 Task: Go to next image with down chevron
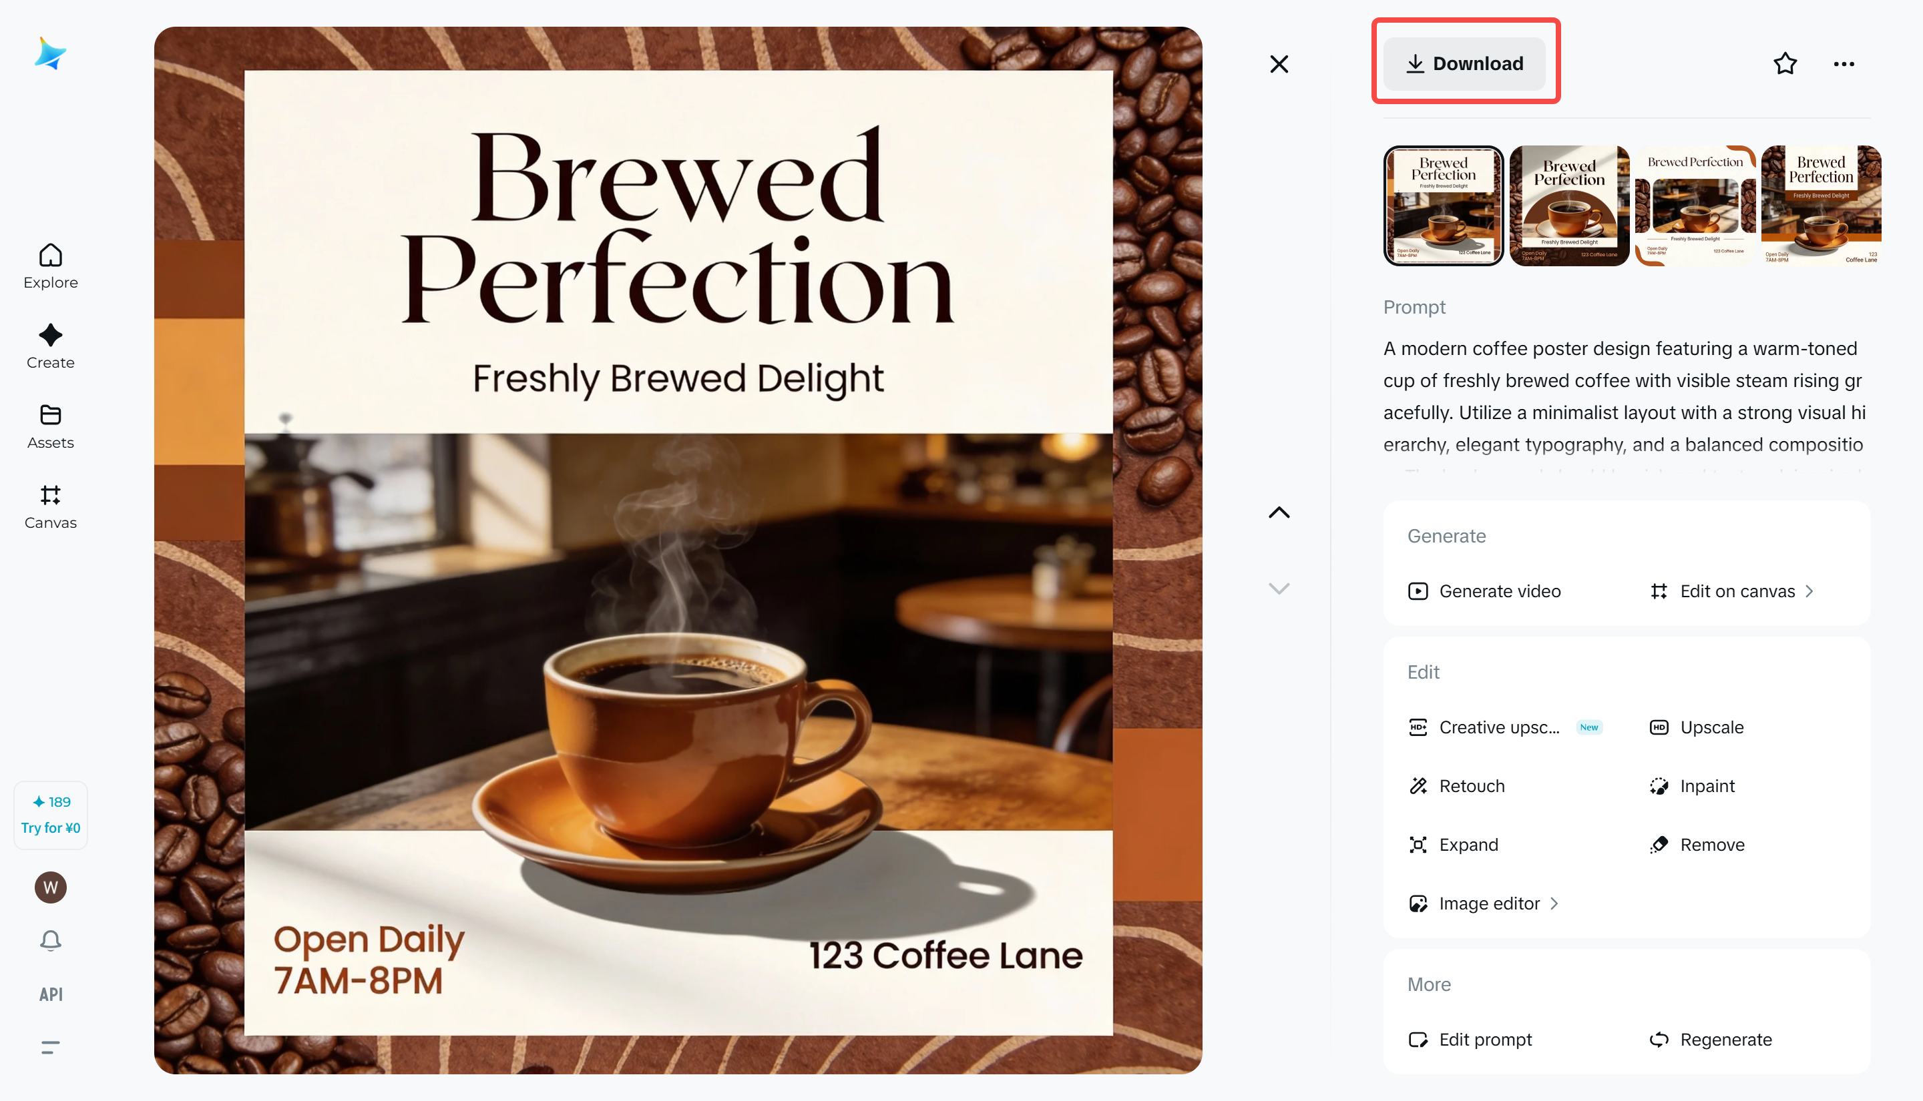pos(1279,589)
